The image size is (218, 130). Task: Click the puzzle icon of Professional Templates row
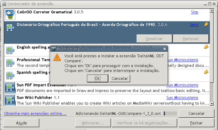pyautogui.click(x=10, y=63)
